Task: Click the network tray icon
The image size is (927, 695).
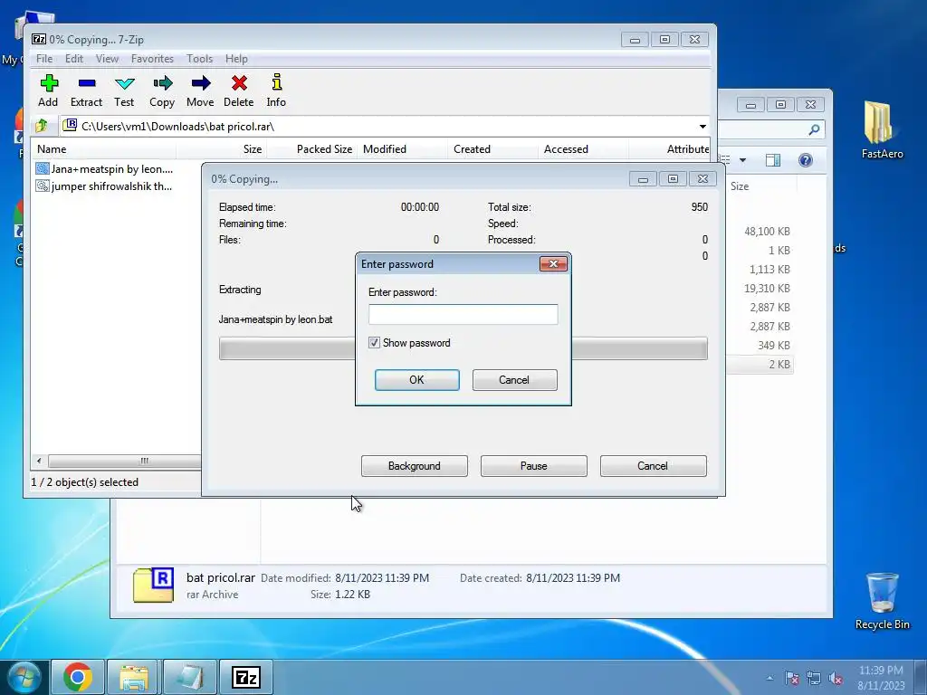Action: [814, 678]
